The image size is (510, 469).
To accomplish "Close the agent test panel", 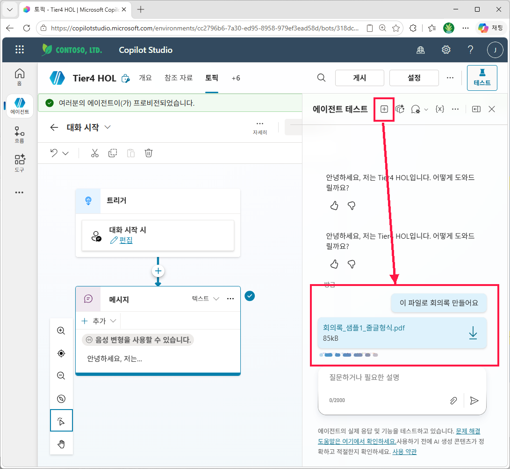I will pos(492,109).
